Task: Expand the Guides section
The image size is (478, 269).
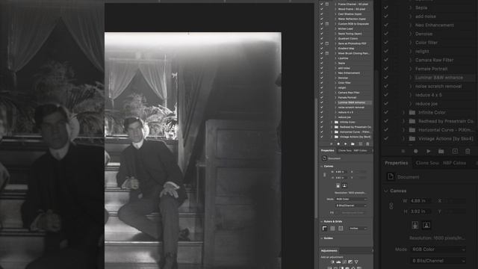Action: 322,238
